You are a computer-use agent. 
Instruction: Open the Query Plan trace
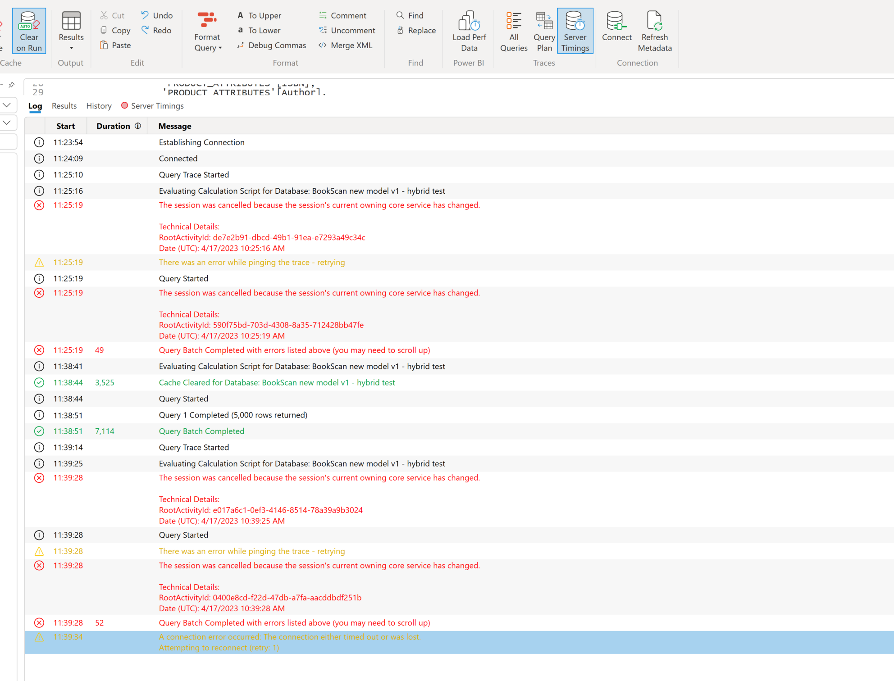pyautogui.click(x=544, y=30)
